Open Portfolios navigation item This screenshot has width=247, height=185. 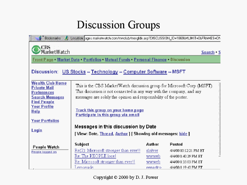pos(92,60)
